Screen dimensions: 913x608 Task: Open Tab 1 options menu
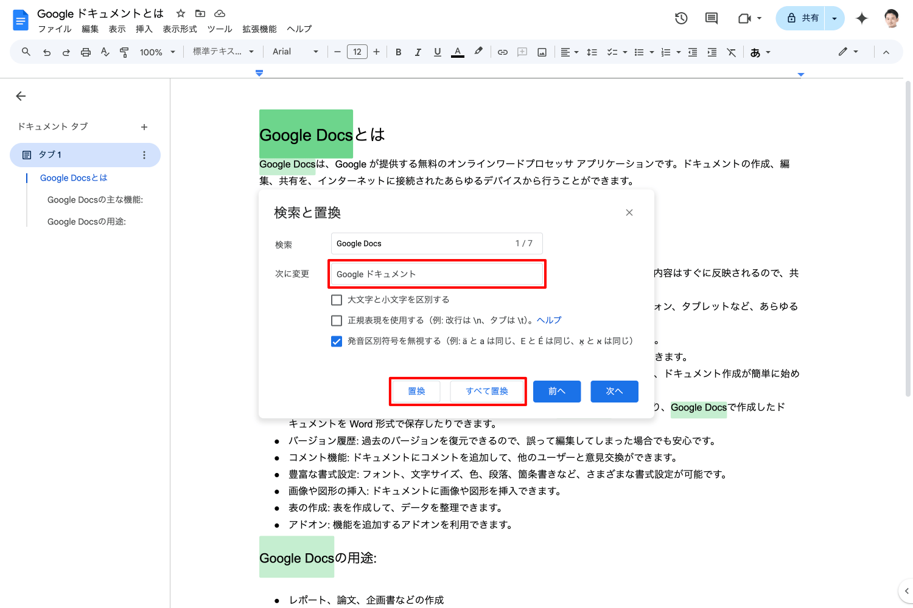[144, 155]
